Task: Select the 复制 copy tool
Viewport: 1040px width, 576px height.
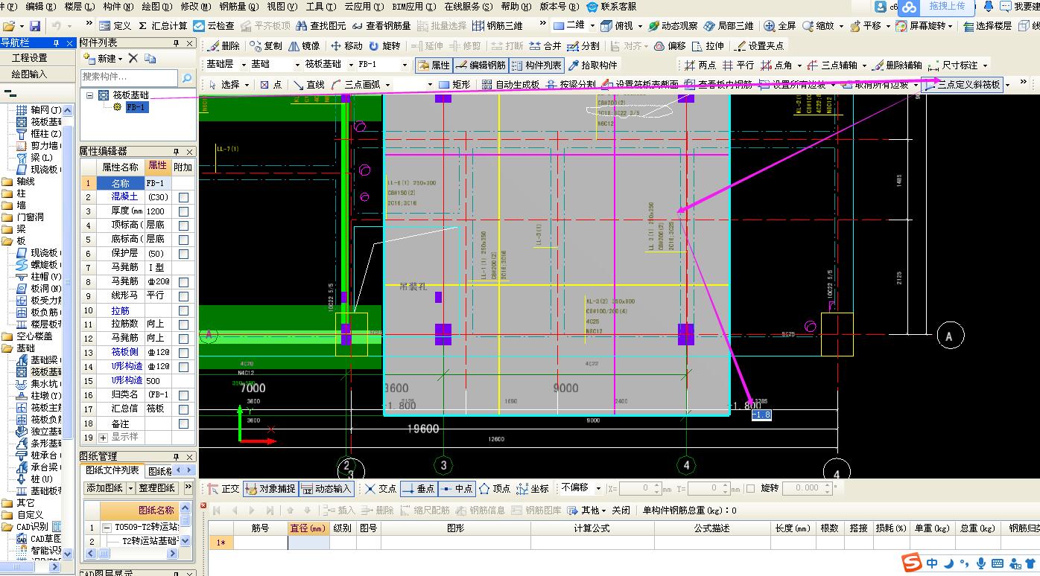Action: click(x=267, y=45)
